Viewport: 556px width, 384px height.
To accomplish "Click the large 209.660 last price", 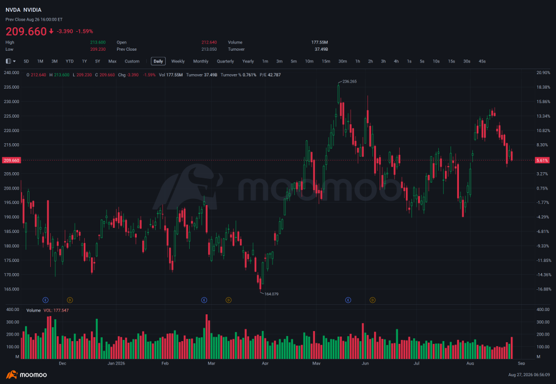I will click(x=26, y=32).
